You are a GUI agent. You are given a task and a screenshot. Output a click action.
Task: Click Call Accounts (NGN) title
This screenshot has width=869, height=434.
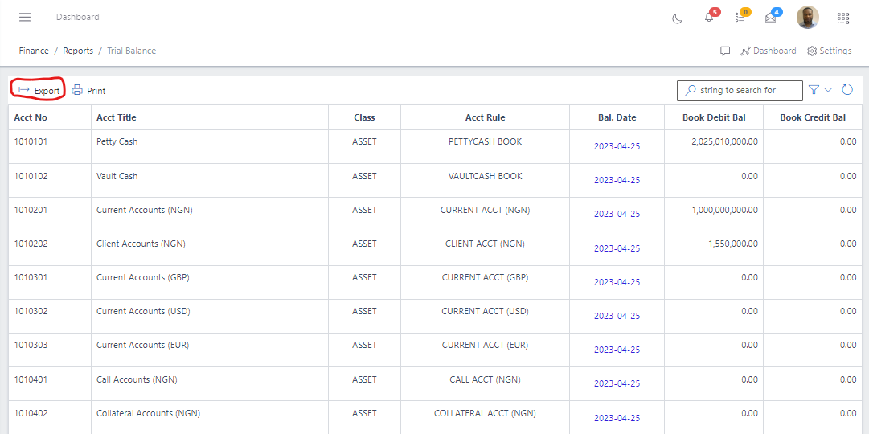pos(137,379)
